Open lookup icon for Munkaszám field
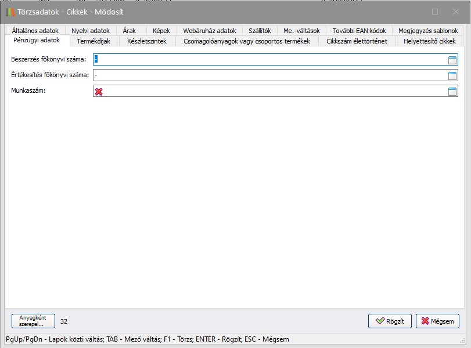 point(452,91)
